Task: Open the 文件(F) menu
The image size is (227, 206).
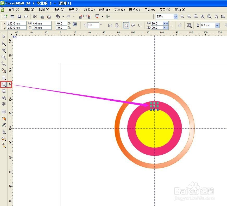Action: pyautogui.click(x=14, y=10)
